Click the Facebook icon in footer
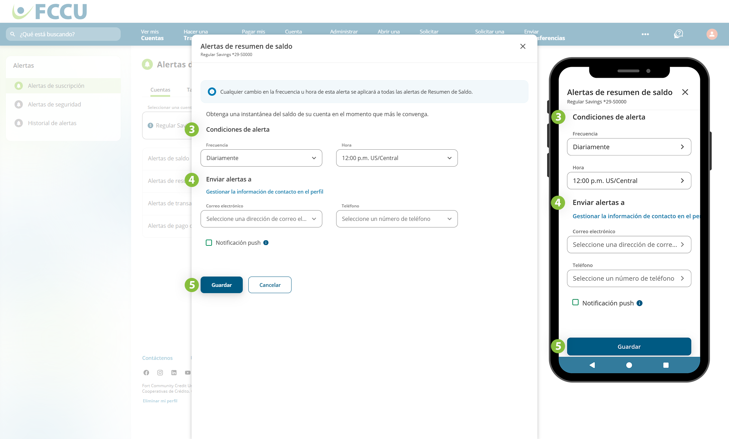The height and width of the screenshot is (439, 729). point(146,373)
